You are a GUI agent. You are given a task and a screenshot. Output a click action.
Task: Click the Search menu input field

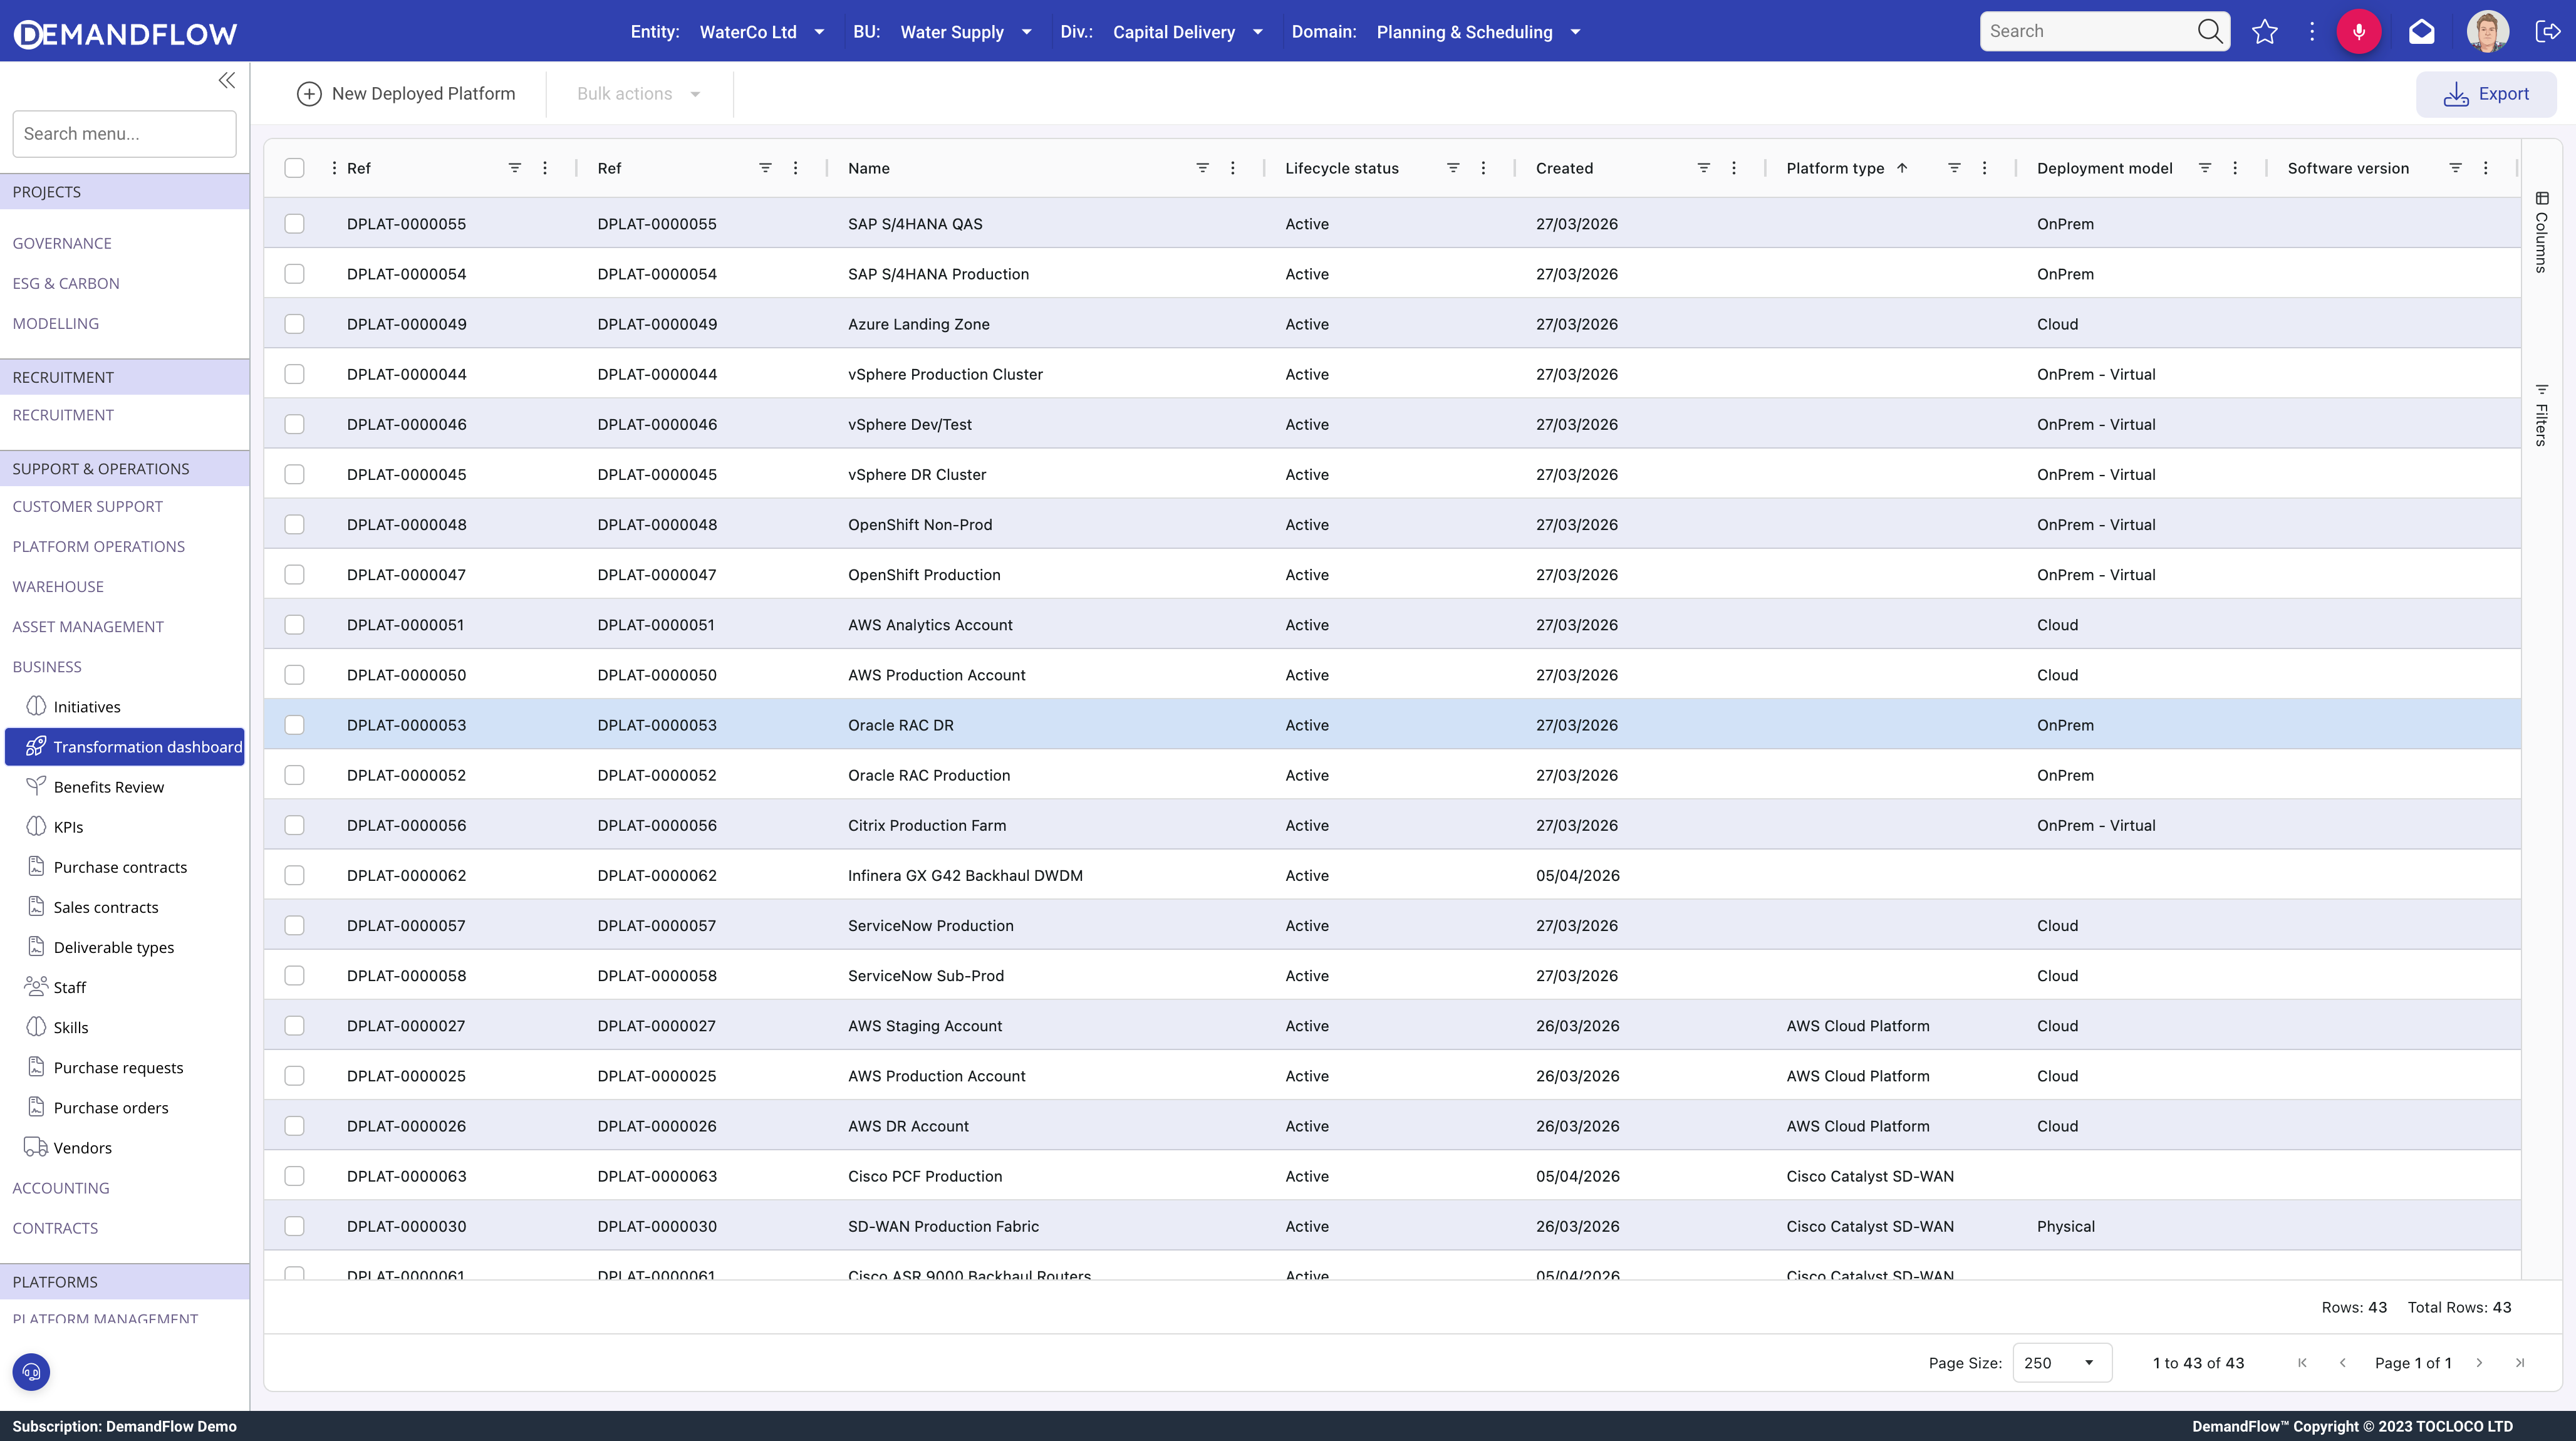click(x=124, y=134)
